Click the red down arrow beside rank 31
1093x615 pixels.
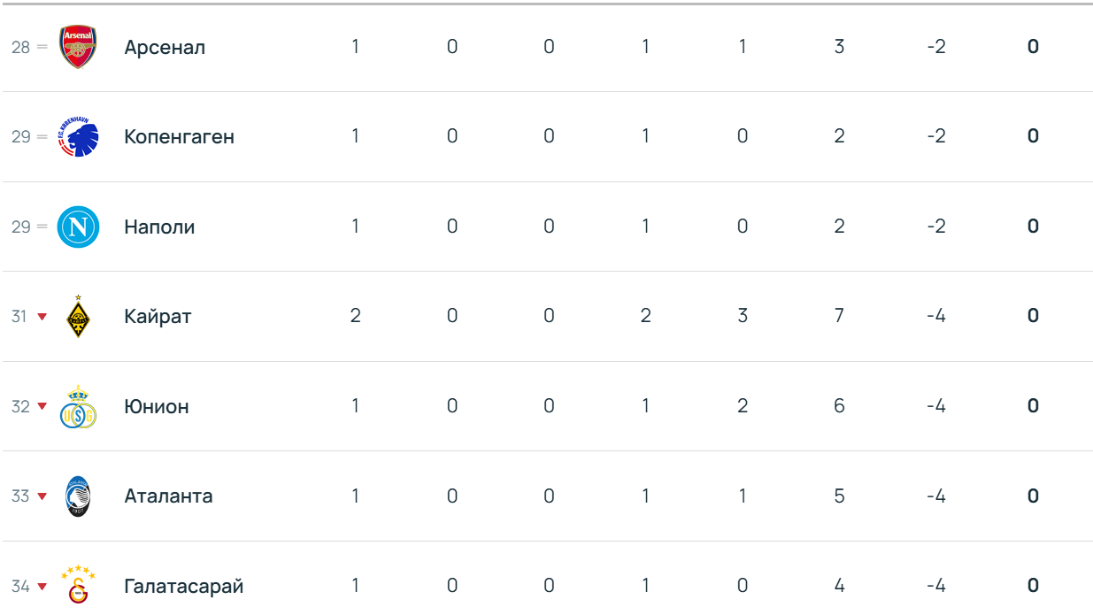(x=42, y=317)
